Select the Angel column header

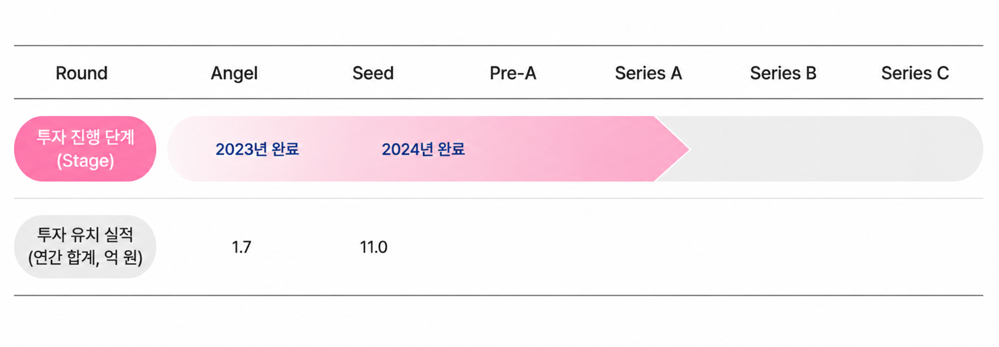(234, 73)
